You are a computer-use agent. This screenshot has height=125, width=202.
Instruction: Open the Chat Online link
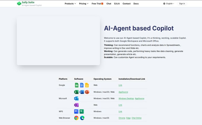pos(136,118)
